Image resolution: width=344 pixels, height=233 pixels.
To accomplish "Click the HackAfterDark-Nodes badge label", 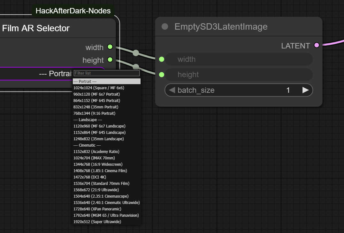I will (73, 11).
